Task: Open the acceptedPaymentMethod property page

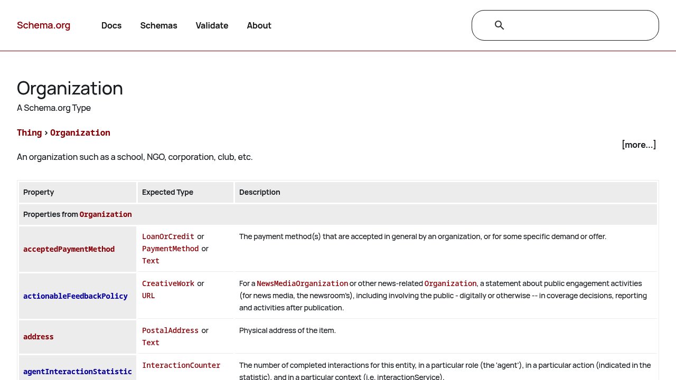Action: (69, 249)
